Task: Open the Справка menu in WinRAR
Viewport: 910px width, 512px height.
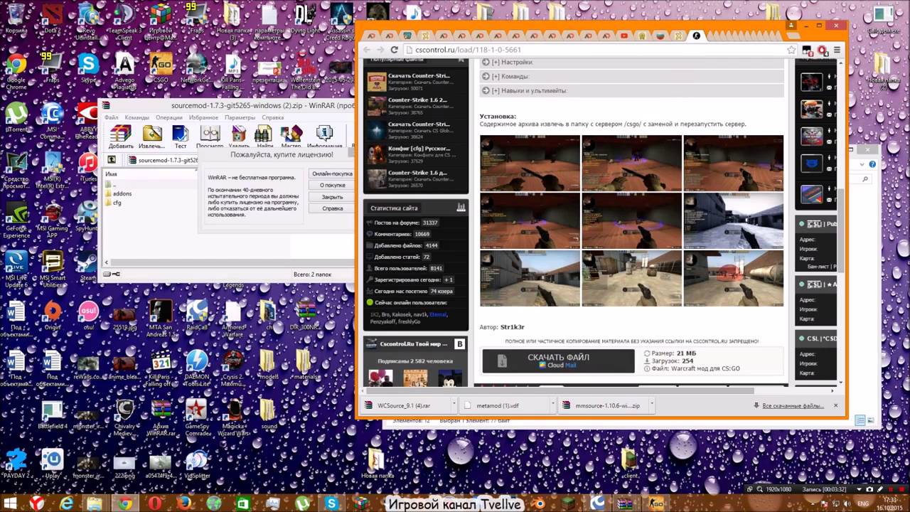Action: [272, 117]
